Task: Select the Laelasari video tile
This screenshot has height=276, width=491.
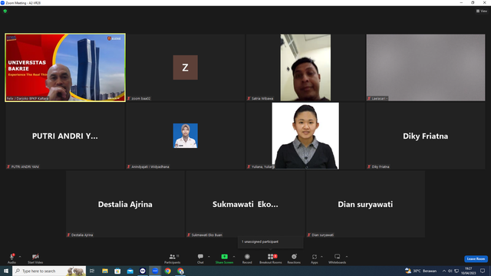Action: pyautogui.click(x=426, y=67)
